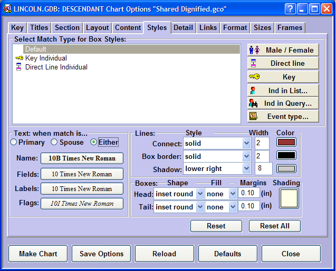The image size is (336, 271).
Task: Click the title bar Help question mark
Action: (291, 9)
